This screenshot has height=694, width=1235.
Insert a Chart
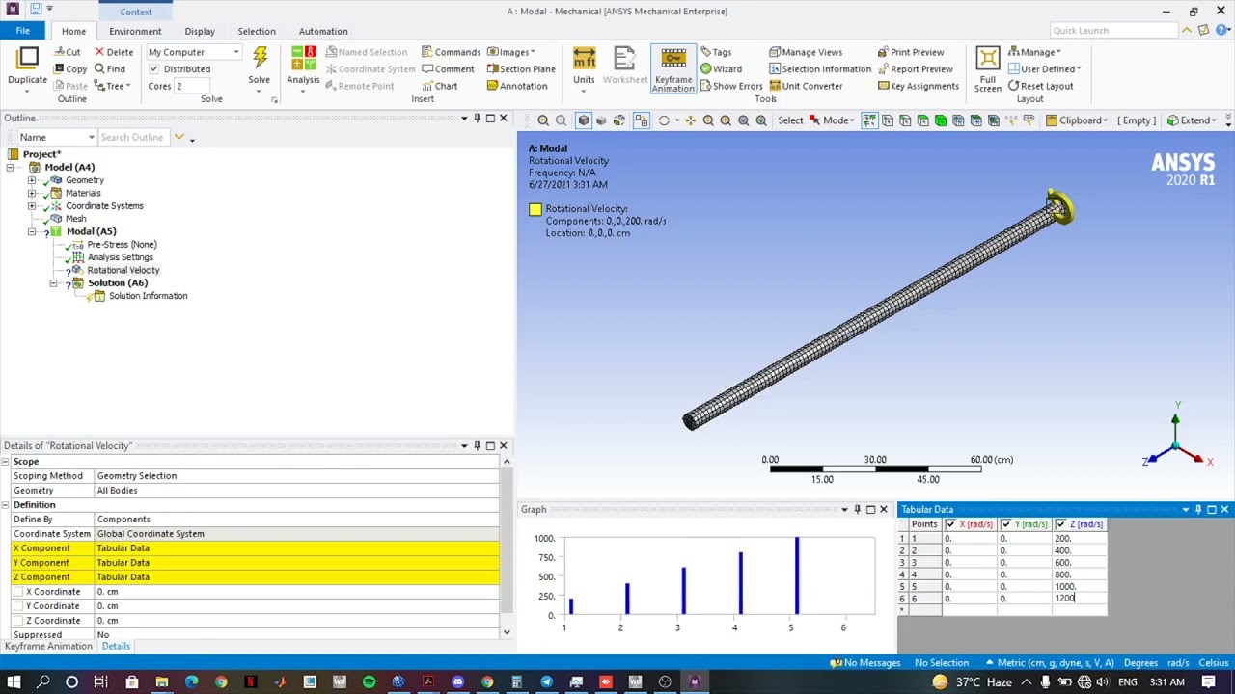tap(439, 86)
